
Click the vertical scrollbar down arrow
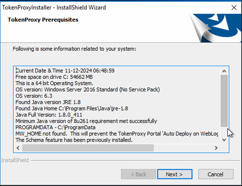[224, 140]
